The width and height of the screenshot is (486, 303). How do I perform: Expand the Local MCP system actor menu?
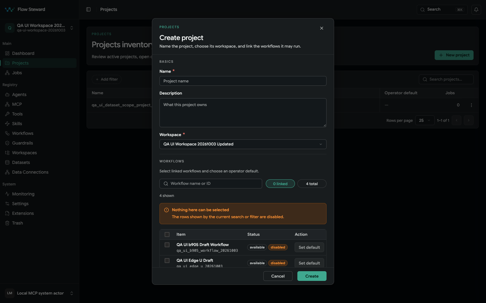pos(39,293)
